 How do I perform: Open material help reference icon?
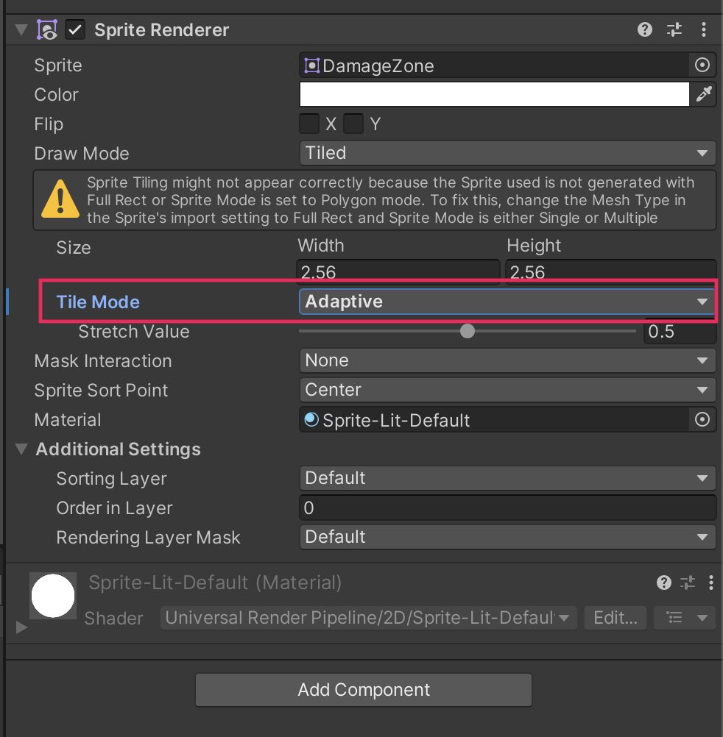pyautogui.click(x=664, y=583)
